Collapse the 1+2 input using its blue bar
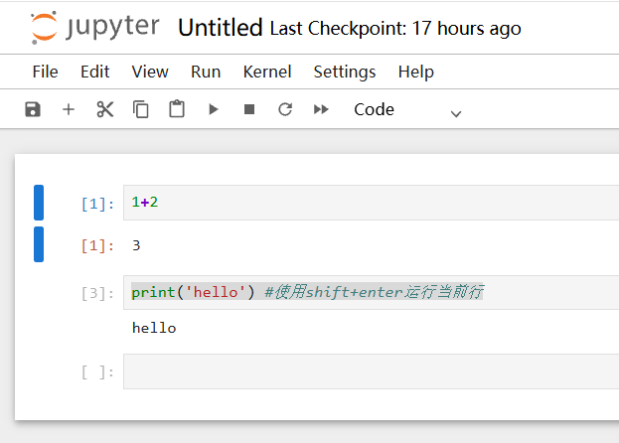Viewport: 619px width, 443px height. [39, 203]
